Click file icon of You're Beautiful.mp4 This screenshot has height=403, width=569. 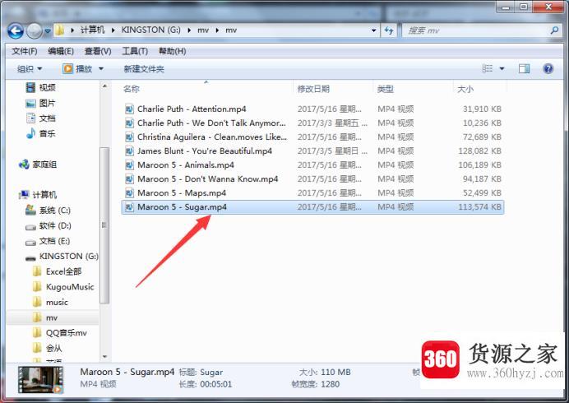(x=129, y=151)
